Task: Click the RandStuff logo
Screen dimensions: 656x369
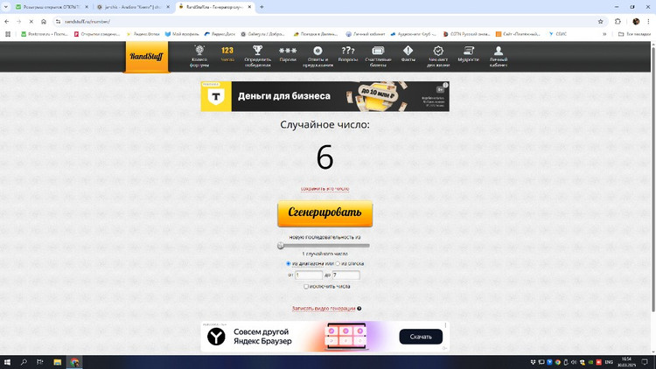Action: point(146,57)
